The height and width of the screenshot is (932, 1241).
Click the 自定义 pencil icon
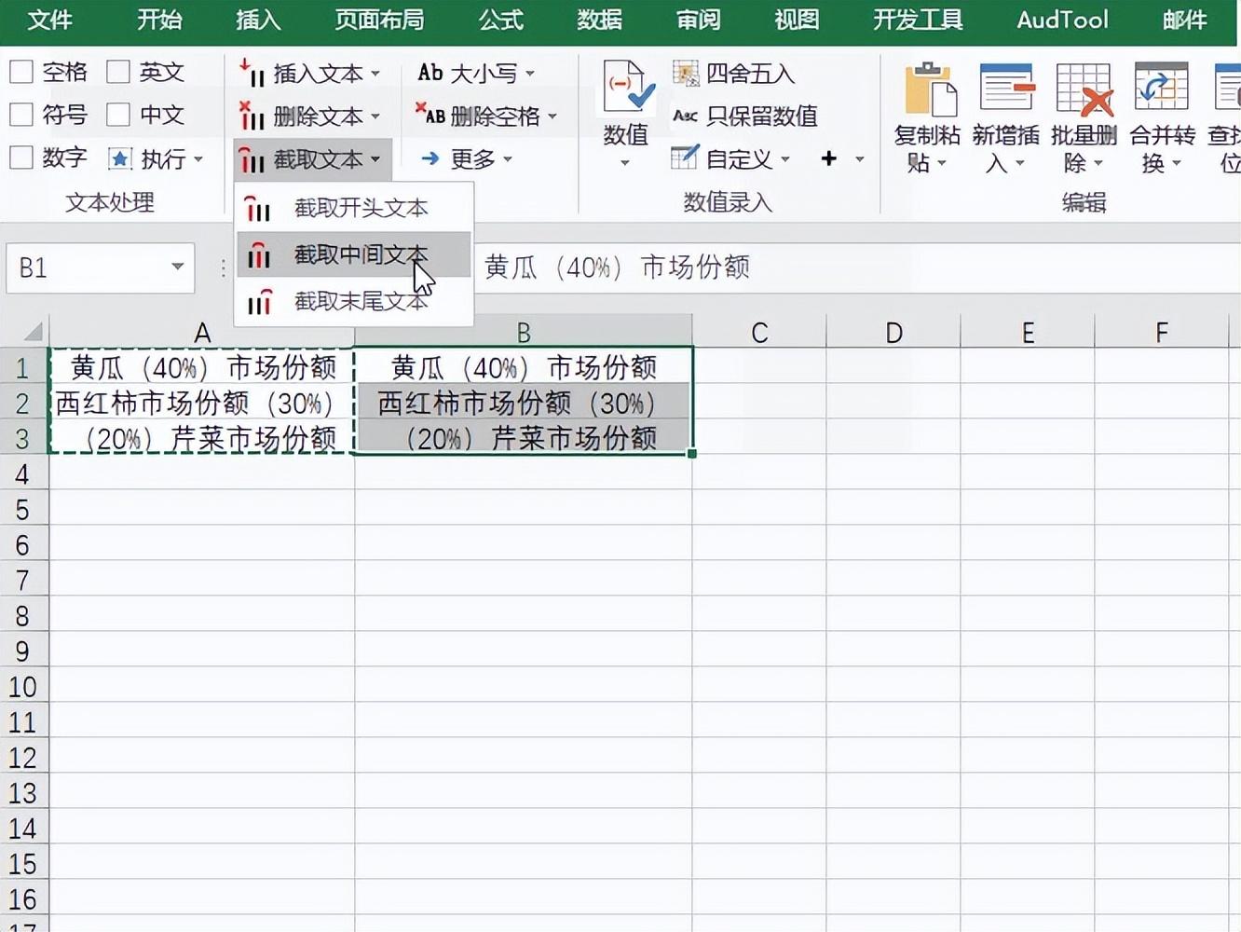coord(685,158)
